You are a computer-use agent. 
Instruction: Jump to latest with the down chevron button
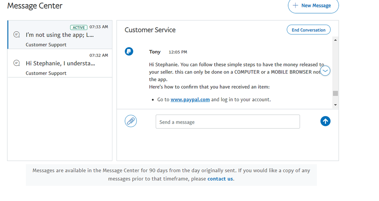coord(325,71)
